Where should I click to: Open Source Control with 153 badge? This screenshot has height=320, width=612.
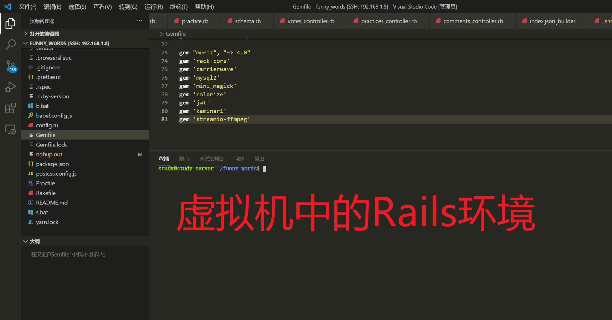[11, 67]
